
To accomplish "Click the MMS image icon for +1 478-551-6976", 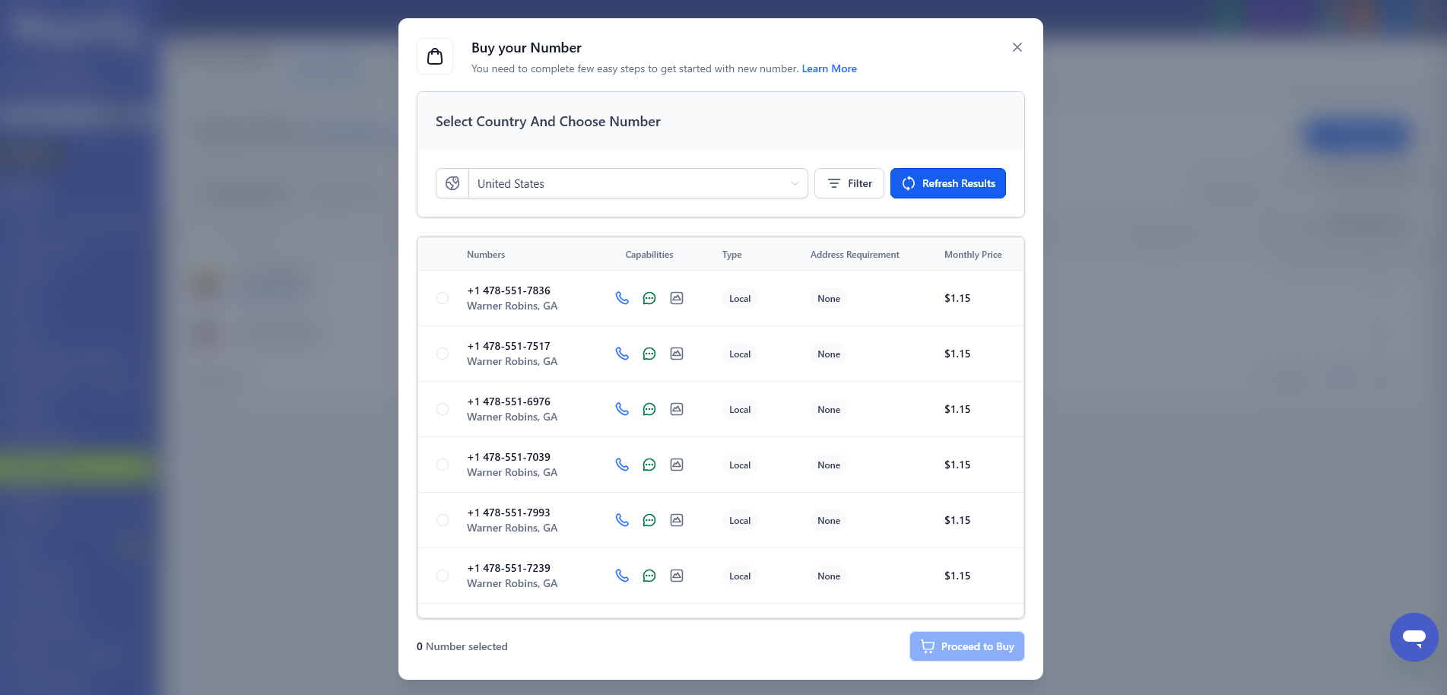I will click(x=677, y=409).
